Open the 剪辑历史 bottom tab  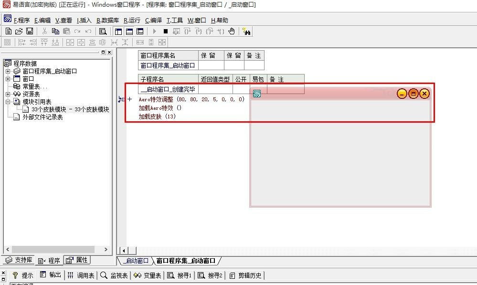[x=245, y=275]
